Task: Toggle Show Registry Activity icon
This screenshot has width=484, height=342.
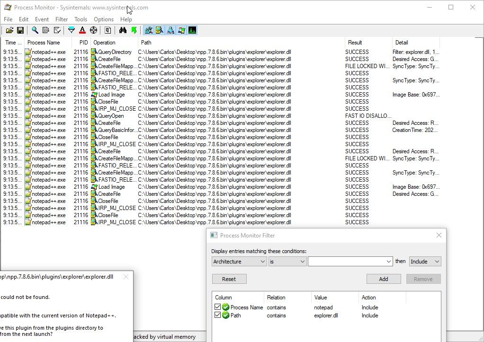Action: [x=149, y=30]
